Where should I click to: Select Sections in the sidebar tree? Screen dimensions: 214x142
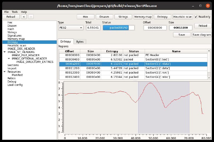(x=13, y=65)
